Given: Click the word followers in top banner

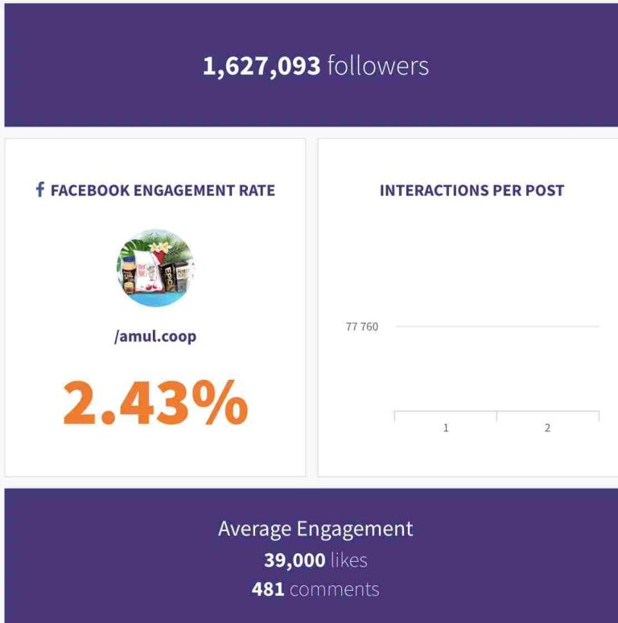Looking at the screenshot, I should click(x=377, y=66).
